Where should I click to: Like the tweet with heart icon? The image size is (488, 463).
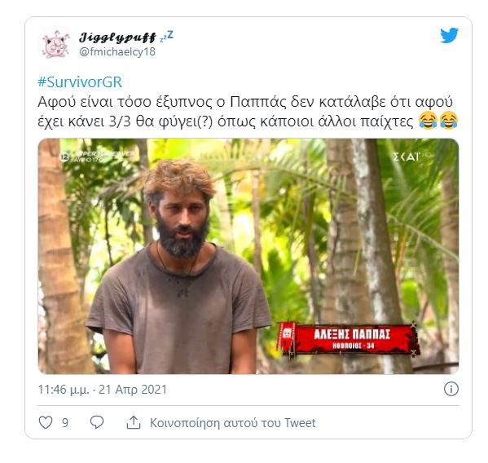point(46,422)
